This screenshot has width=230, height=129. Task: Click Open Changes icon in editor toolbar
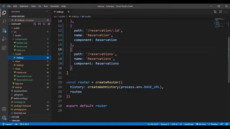[215, 12]
